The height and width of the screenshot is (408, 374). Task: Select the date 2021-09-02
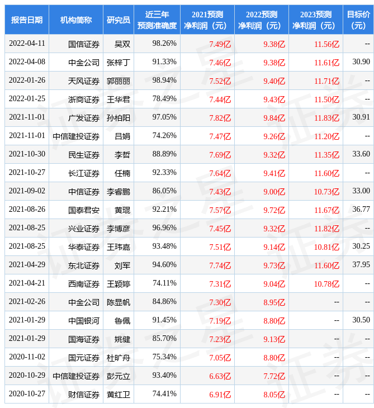27,191
